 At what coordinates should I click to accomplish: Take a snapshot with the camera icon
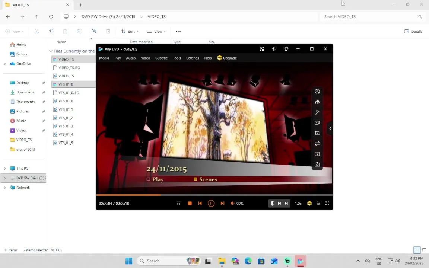[x=317, y=165]
